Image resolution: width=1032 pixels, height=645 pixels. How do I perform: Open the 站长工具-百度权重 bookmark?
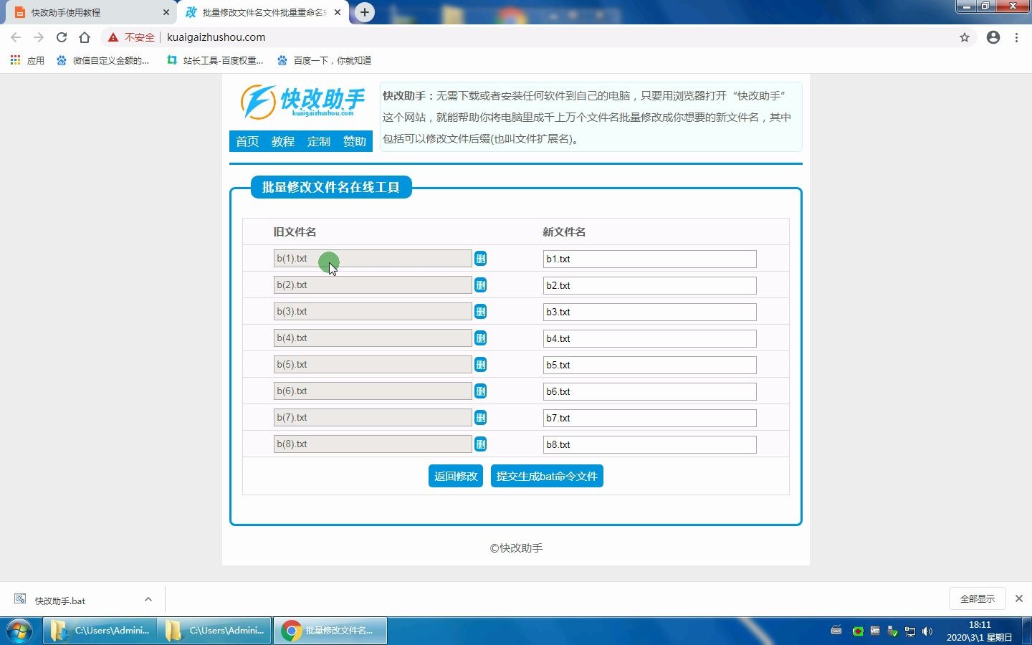[x=215, y=60]
